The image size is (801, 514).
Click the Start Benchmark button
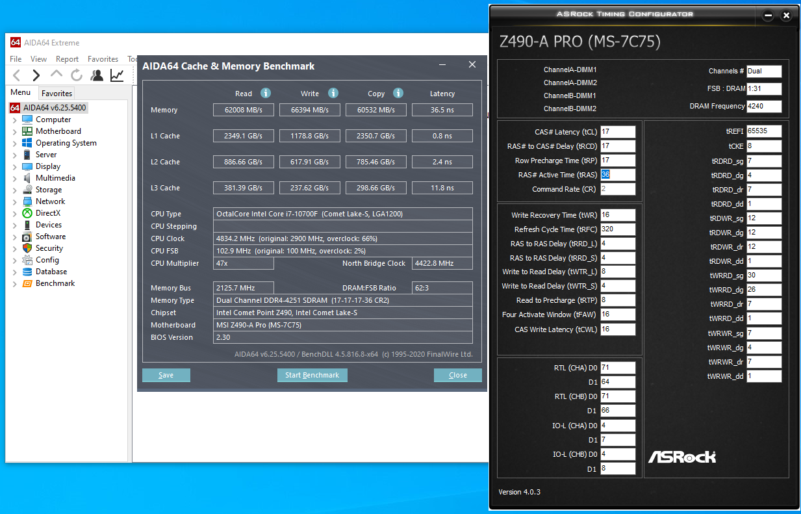(312, 375)
